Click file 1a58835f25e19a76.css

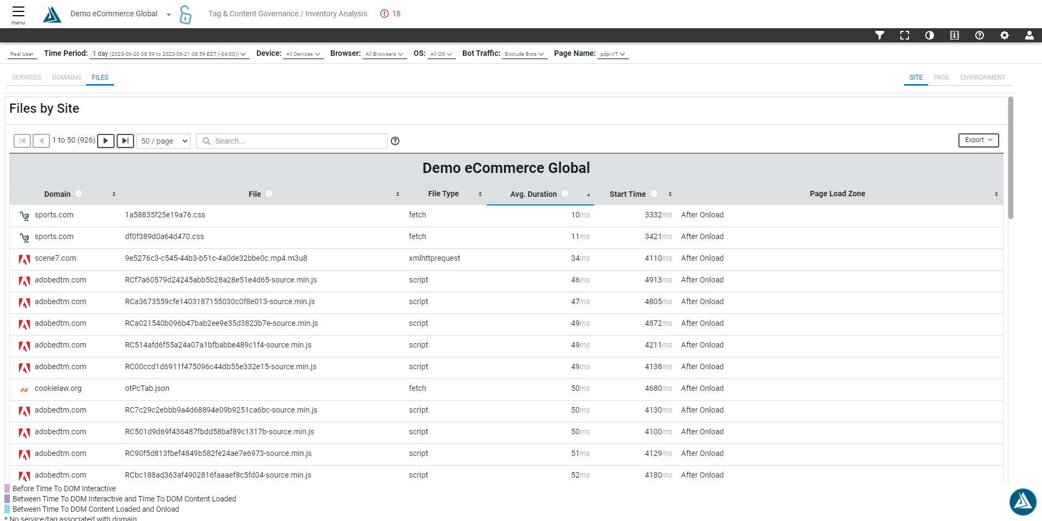[165, 215]
